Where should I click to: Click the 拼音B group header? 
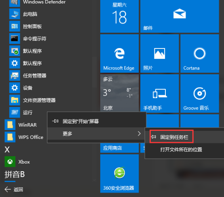pos(15,174)
